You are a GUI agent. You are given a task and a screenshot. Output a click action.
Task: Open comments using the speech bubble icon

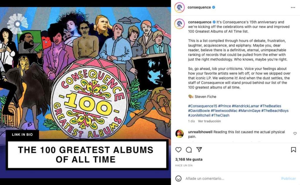(x=189, y=150)
